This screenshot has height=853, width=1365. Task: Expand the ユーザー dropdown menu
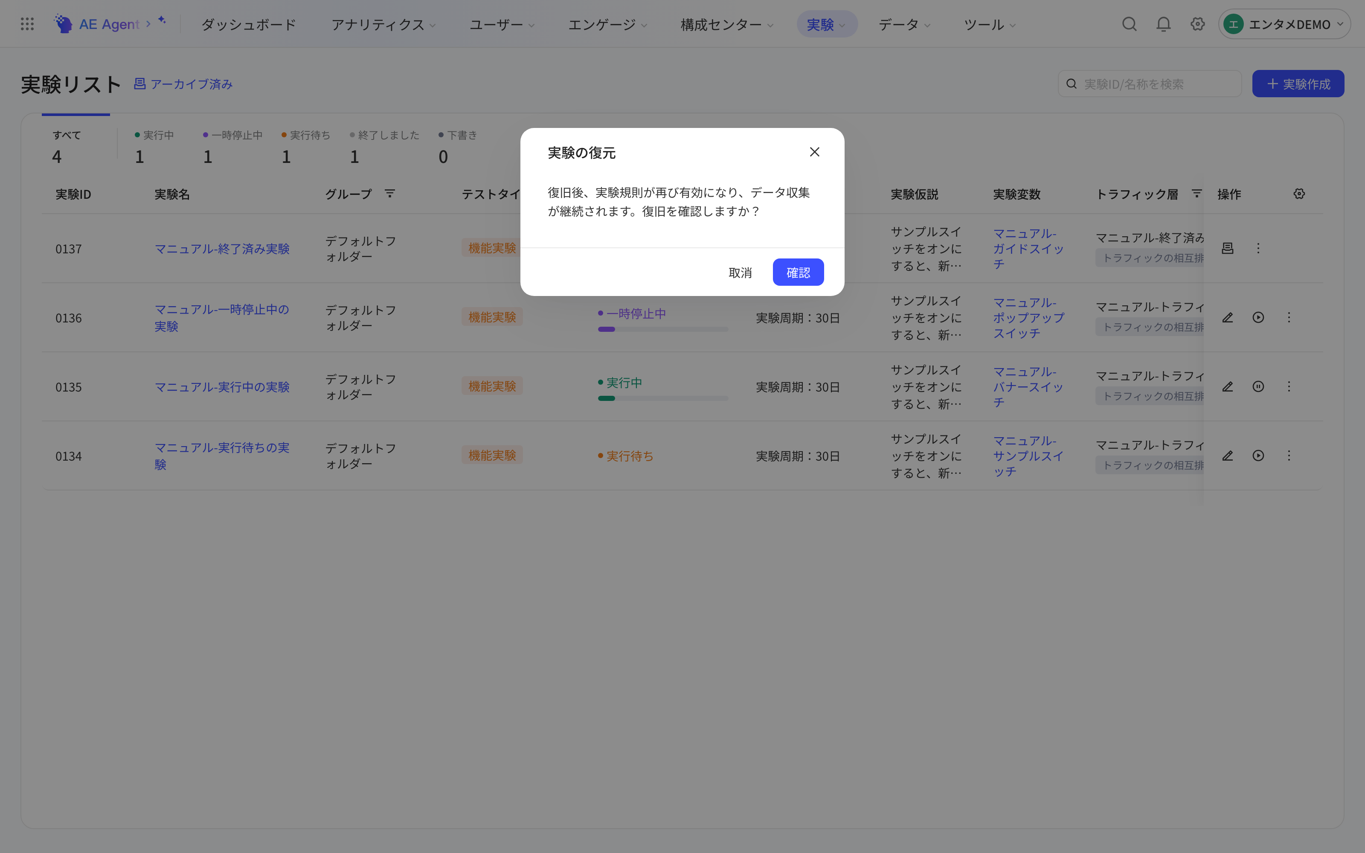(x=502, y=24)
